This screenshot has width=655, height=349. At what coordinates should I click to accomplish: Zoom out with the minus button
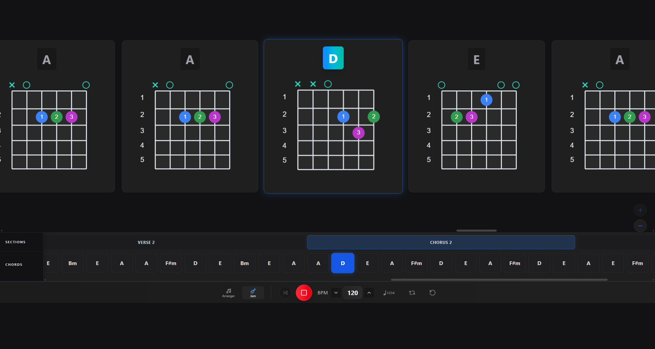coord(640,226)
